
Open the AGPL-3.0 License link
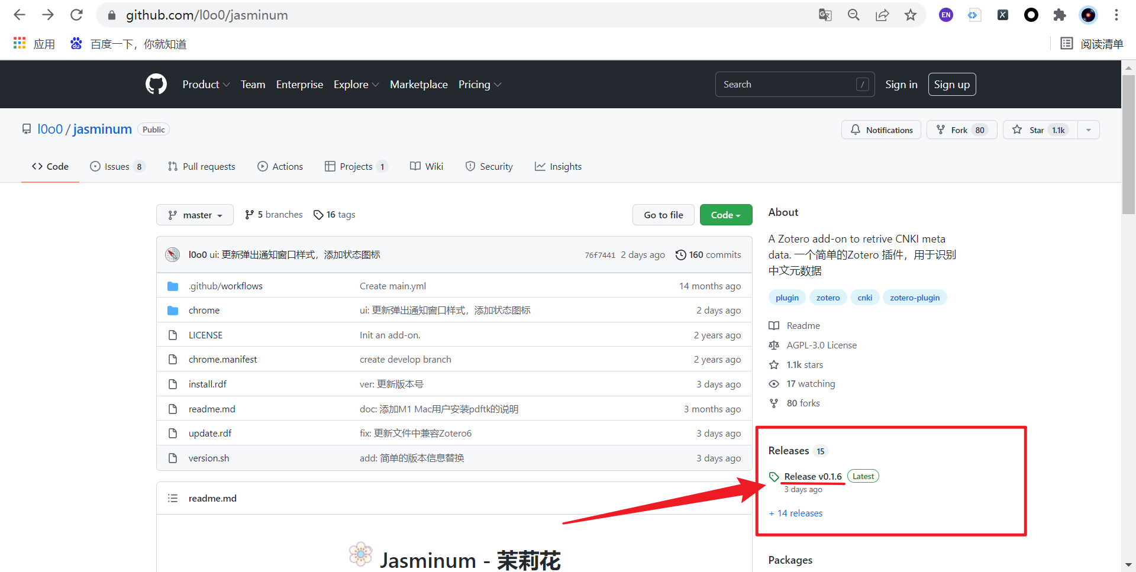click(x=813, y=345)
